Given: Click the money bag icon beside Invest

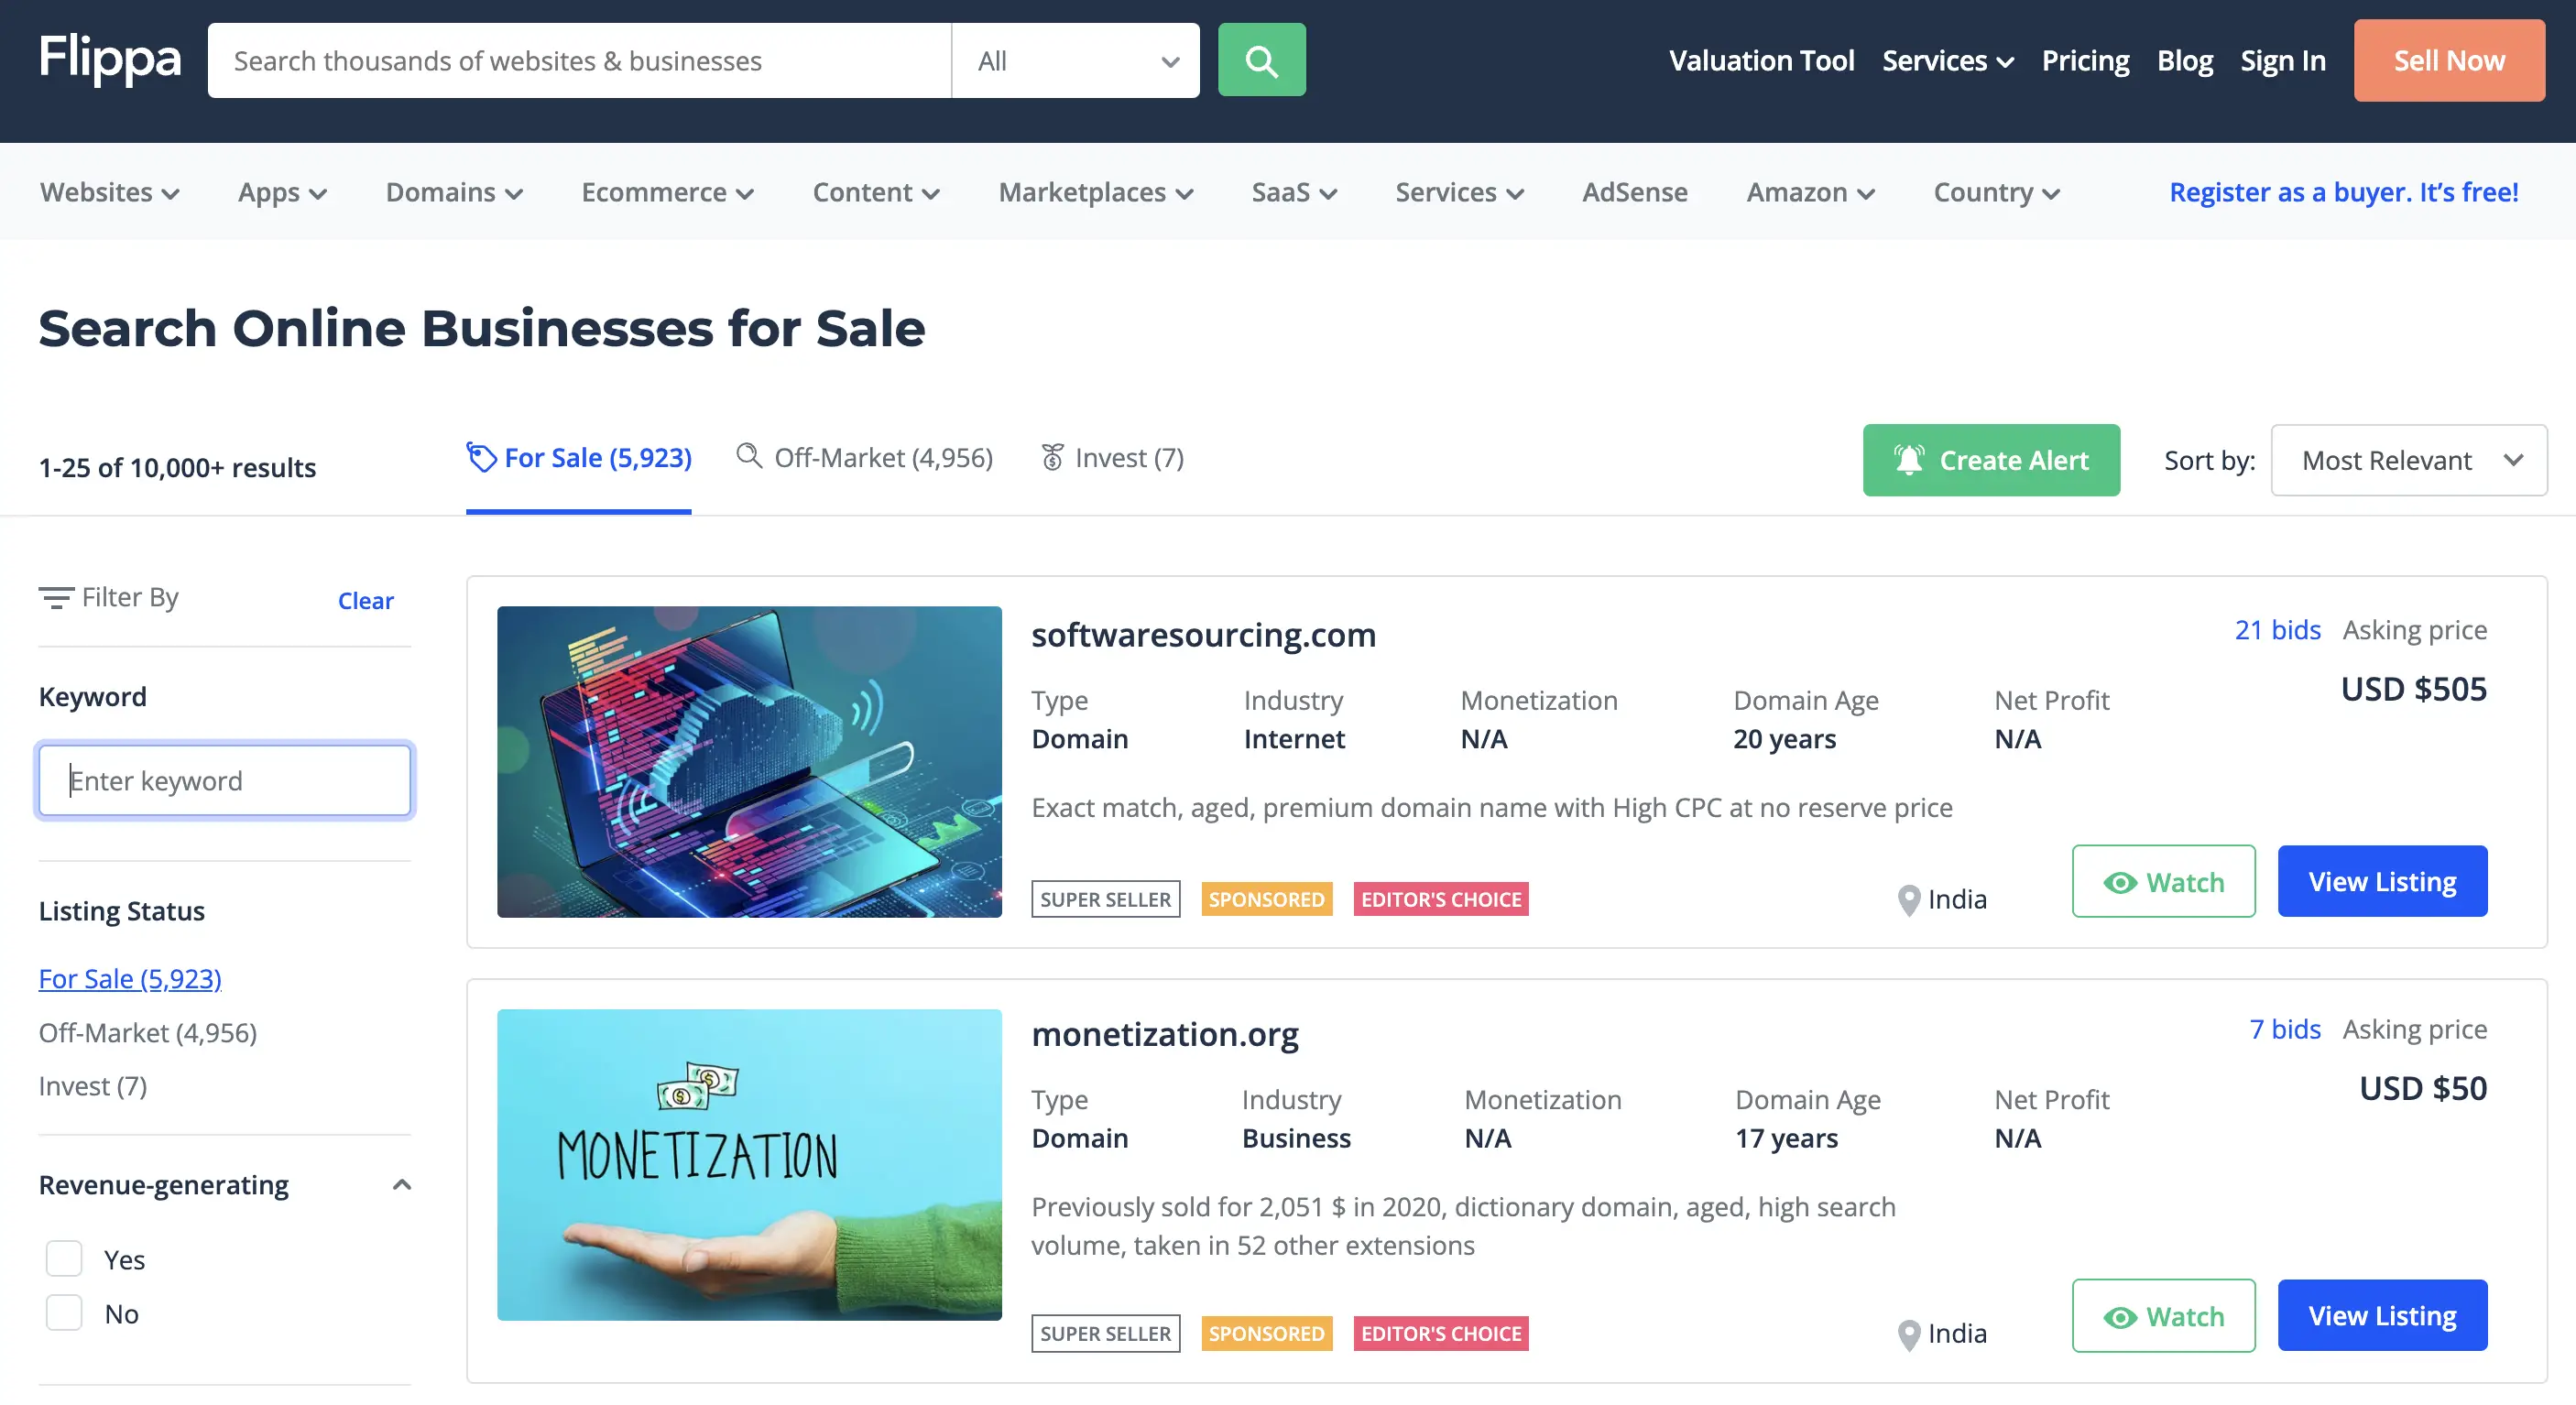Looking at the screenshot, I should coord(1052,457).
